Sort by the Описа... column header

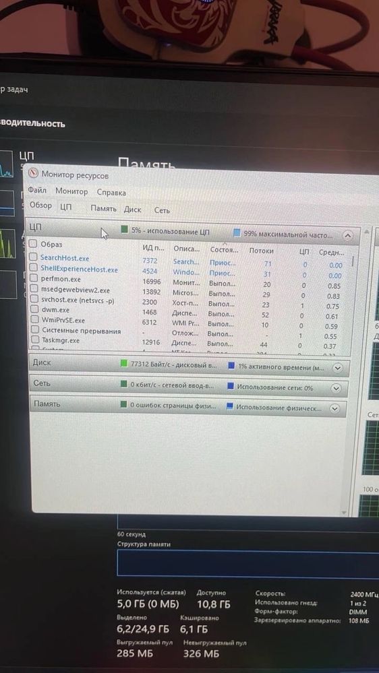coord(187,249)
